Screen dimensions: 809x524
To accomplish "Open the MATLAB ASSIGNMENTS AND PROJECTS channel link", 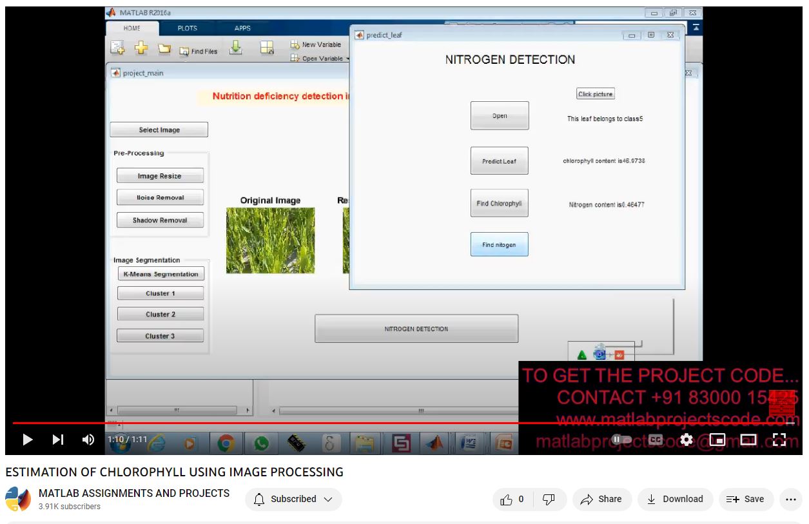I will [x=134, y=493].
